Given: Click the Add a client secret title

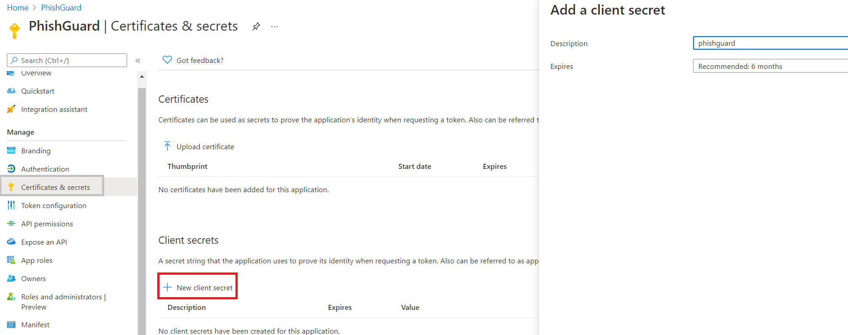Looking at the screenshot, I should [608, 10].
